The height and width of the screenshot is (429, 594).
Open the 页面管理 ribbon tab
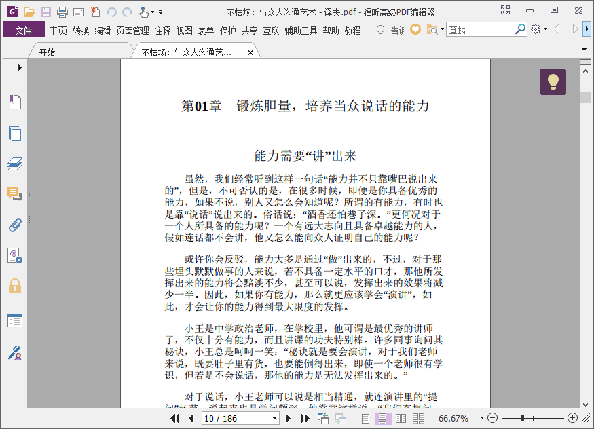tap(132, 31)
